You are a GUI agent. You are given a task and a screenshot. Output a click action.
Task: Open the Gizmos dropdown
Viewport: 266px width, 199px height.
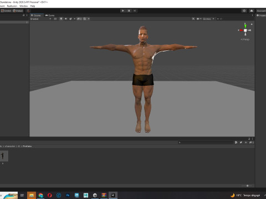tap(208, 19)
